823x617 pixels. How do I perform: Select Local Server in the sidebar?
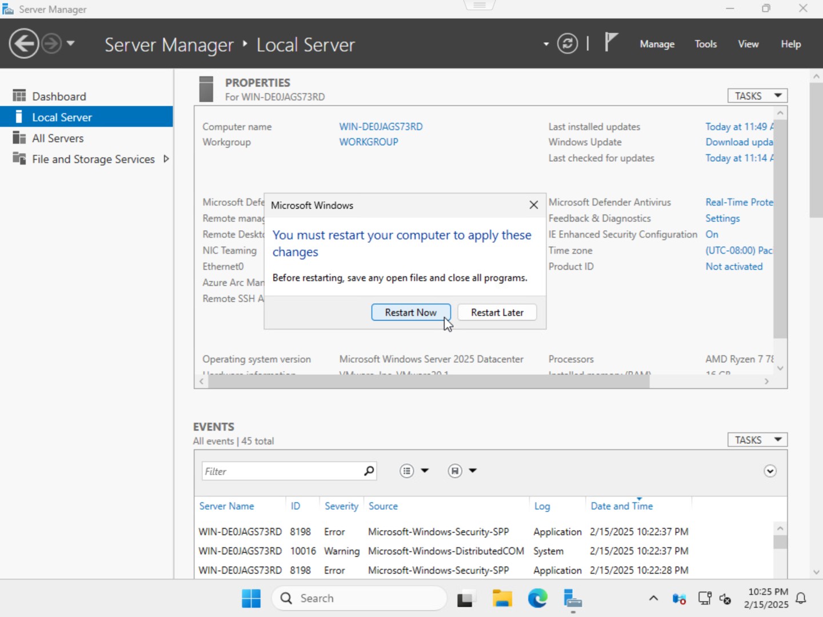click(x=86, y=117)
